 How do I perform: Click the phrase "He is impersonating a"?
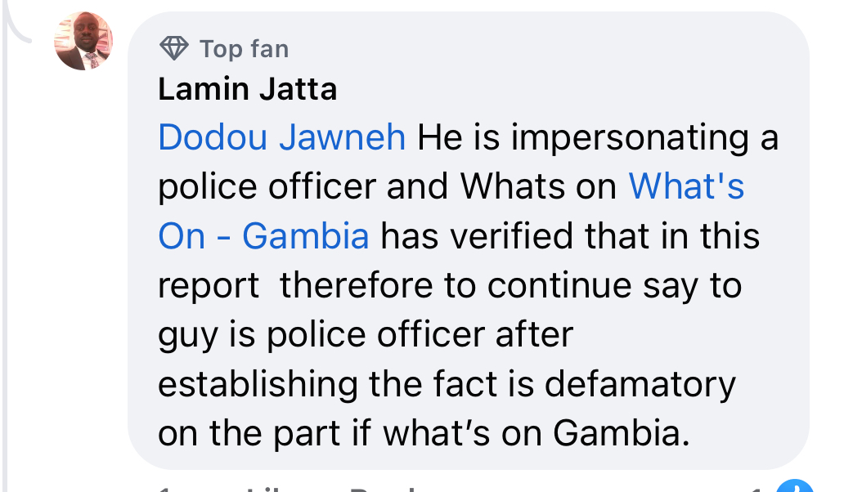598,137
